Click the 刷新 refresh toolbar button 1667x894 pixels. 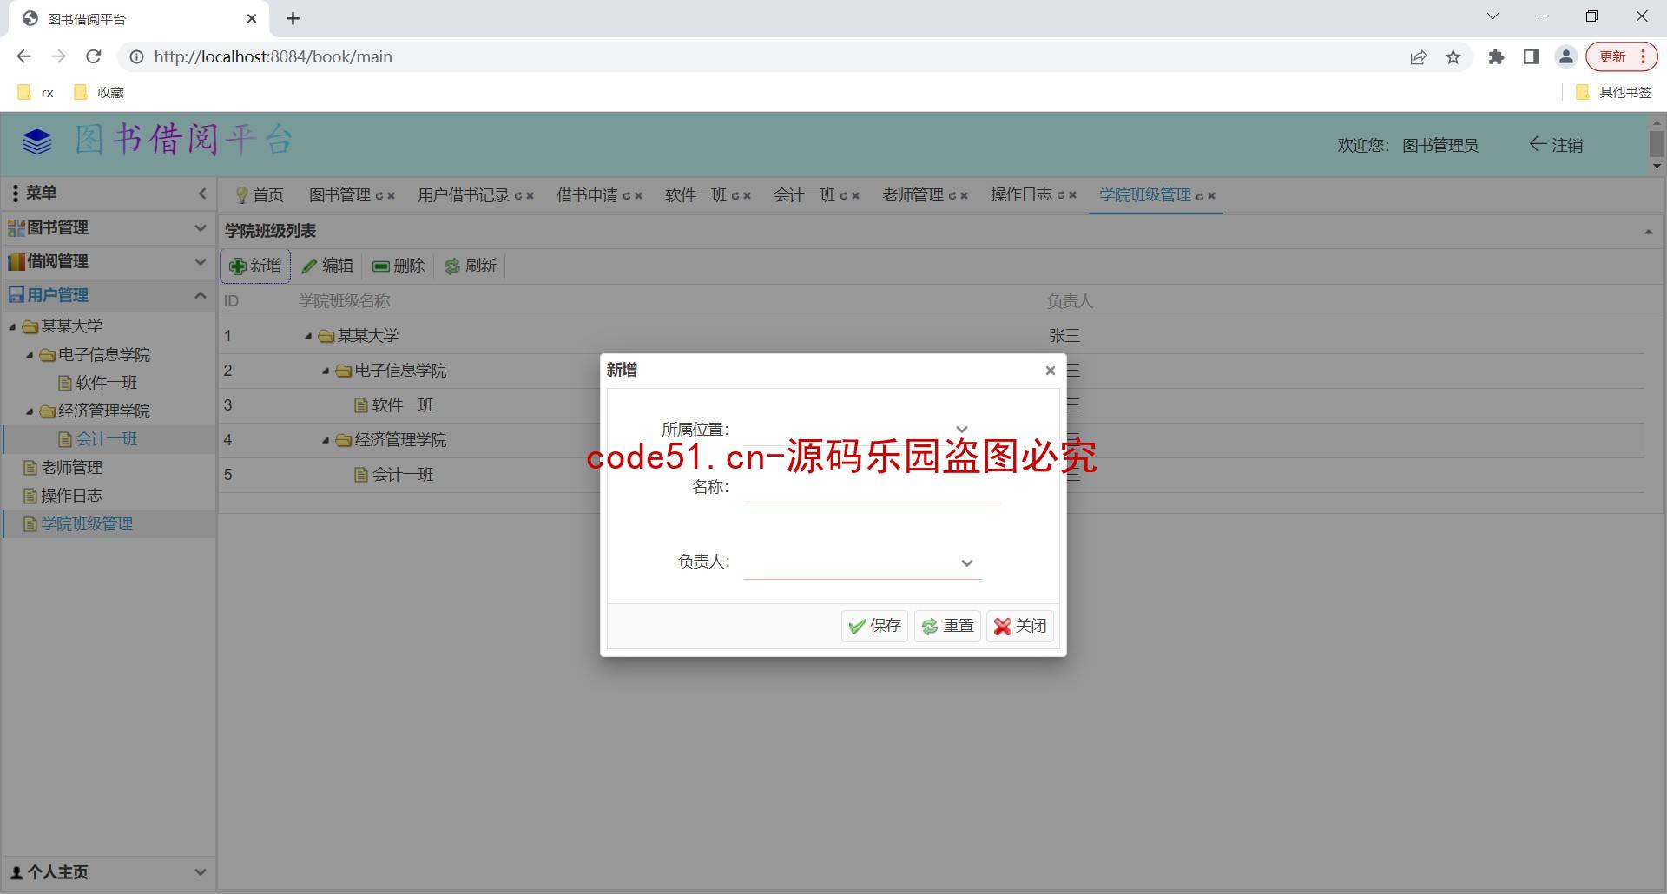point(471,266)
